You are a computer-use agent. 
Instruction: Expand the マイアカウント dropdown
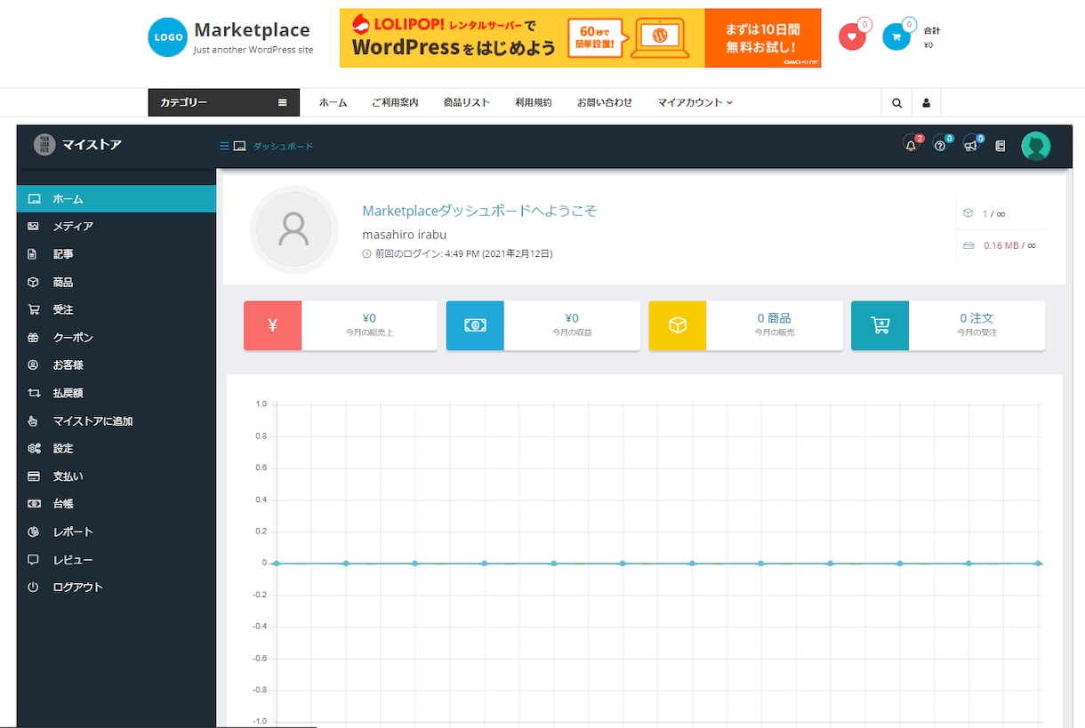point(695,103)
